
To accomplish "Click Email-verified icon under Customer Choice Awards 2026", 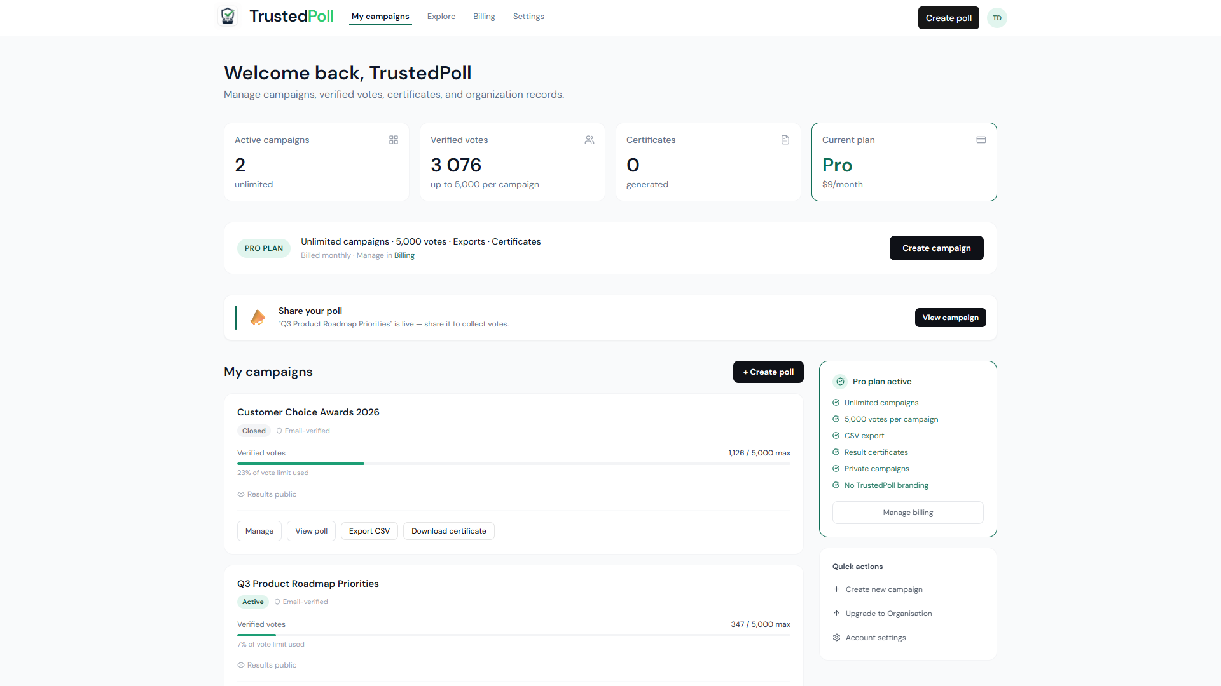I will click(279, 431).
